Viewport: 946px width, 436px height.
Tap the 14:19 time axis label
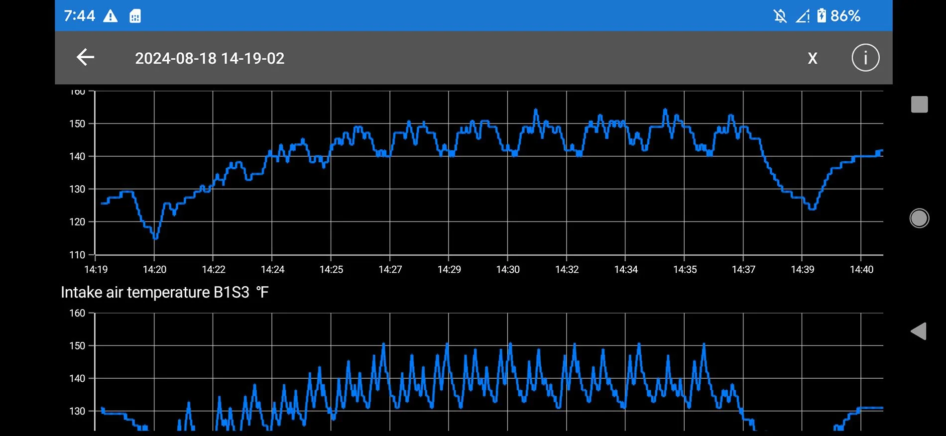pyautogui.click(x=96, y=269)
